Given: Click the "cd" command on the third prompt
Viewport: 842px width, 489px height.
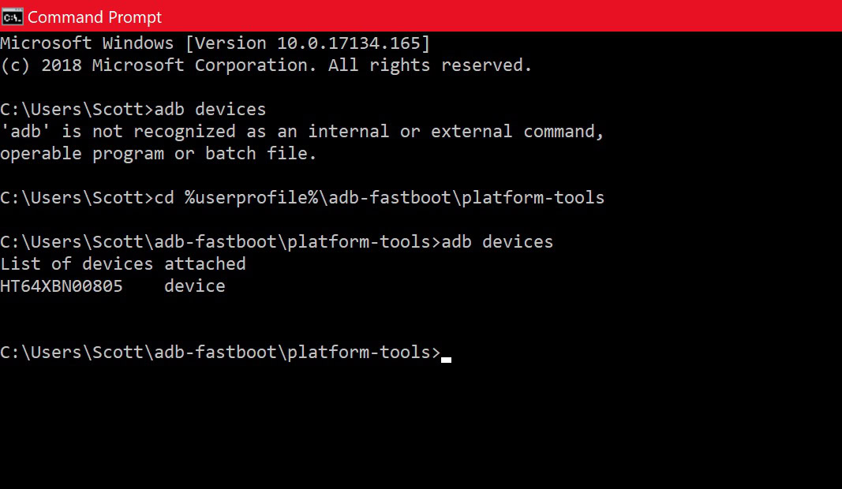Looking at the screenshot, I should 164,198.
